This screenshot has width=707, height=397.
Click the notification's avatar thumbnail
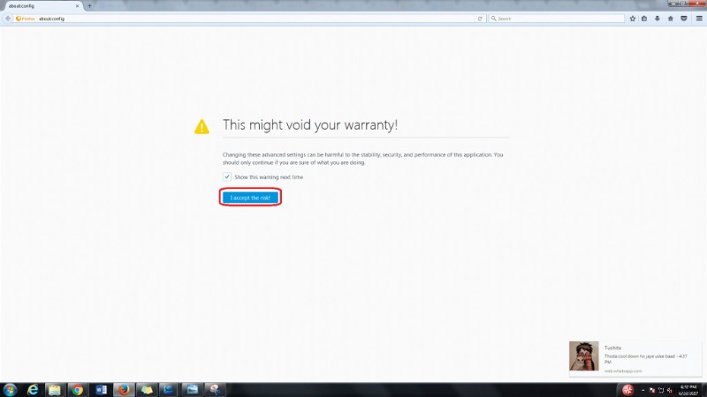[x=584, y=356]
